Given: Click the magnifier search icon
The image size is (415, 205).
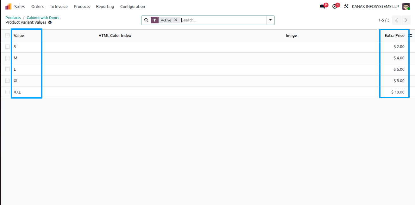Looking at the screenshot, I should click(x=146, y=20).
